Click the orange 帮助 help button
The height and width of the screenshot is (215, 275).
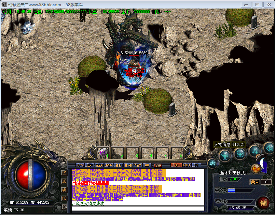pyautogui.click(x=256, y=169)
